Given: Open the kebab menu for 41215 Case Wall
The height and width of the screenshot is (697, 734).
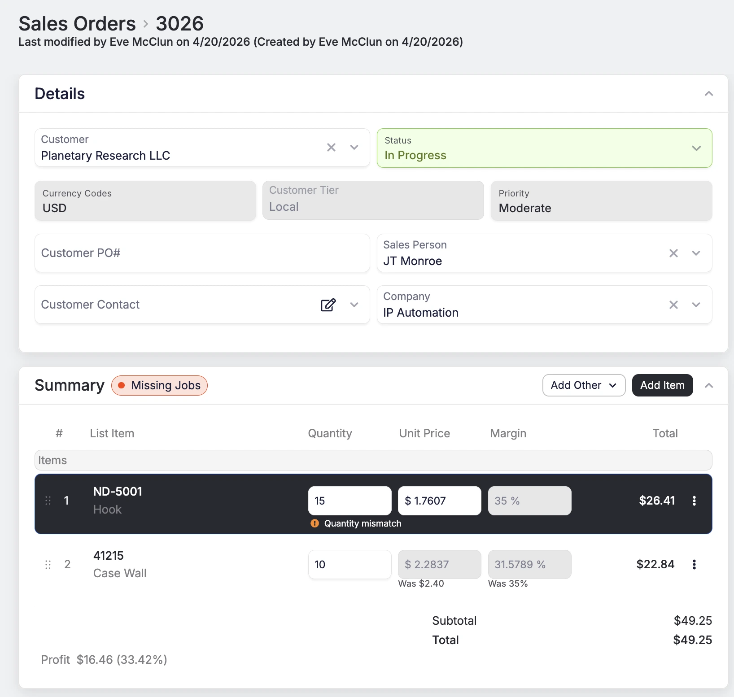Looking at the screenshot, I should point(694,565).
